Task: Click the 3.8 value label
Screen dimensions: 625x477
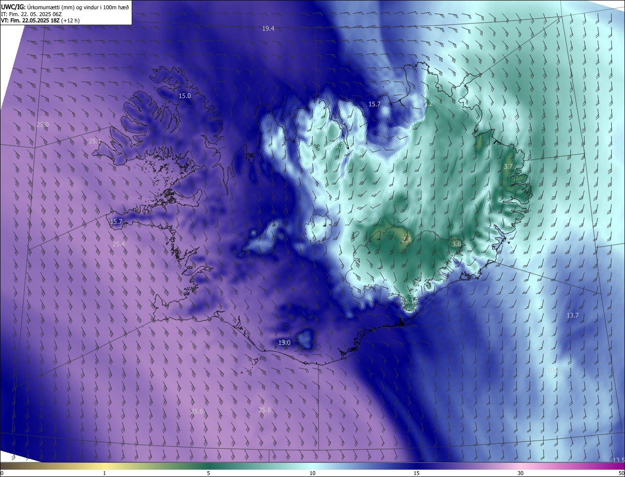Action: pos(457,244)
